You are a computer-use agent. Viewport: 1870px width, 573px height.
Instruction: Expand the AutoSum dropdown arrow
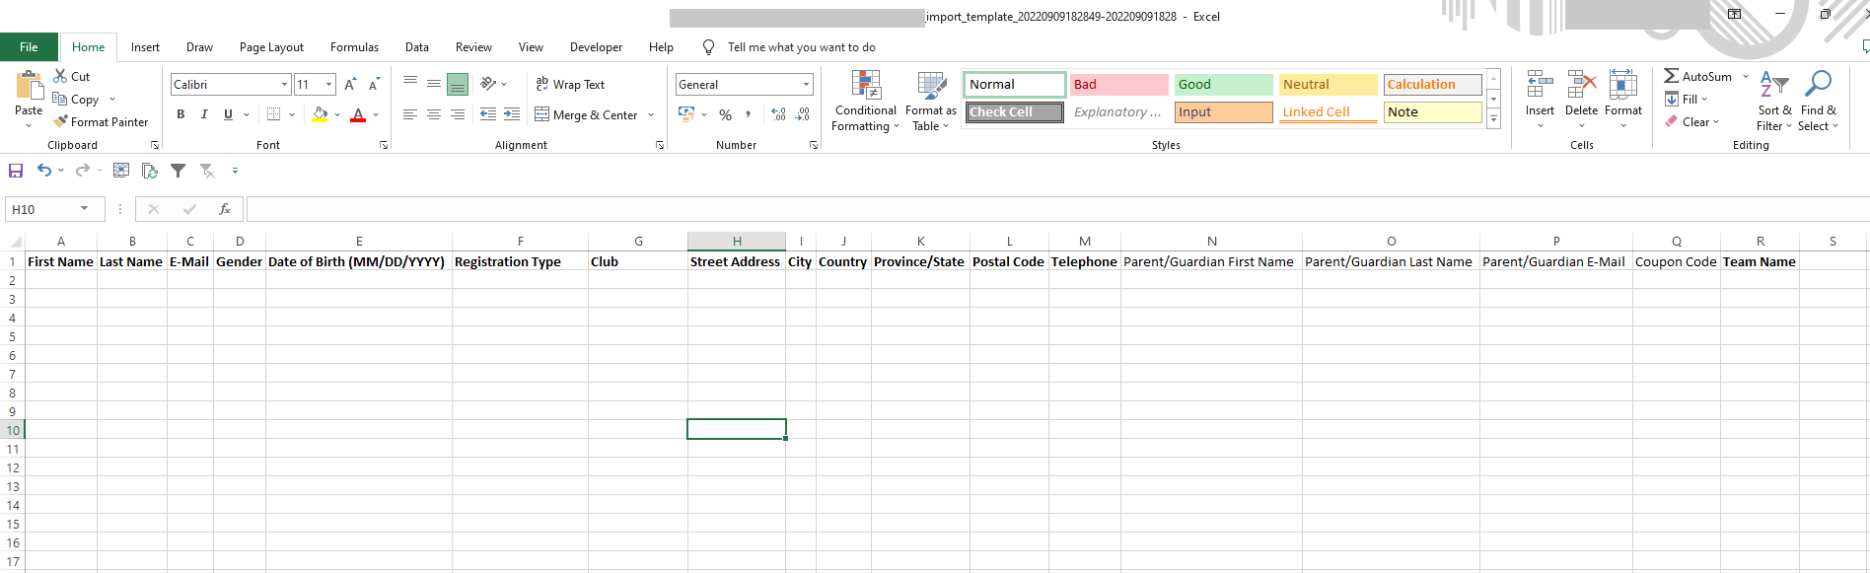[1746, 76]
